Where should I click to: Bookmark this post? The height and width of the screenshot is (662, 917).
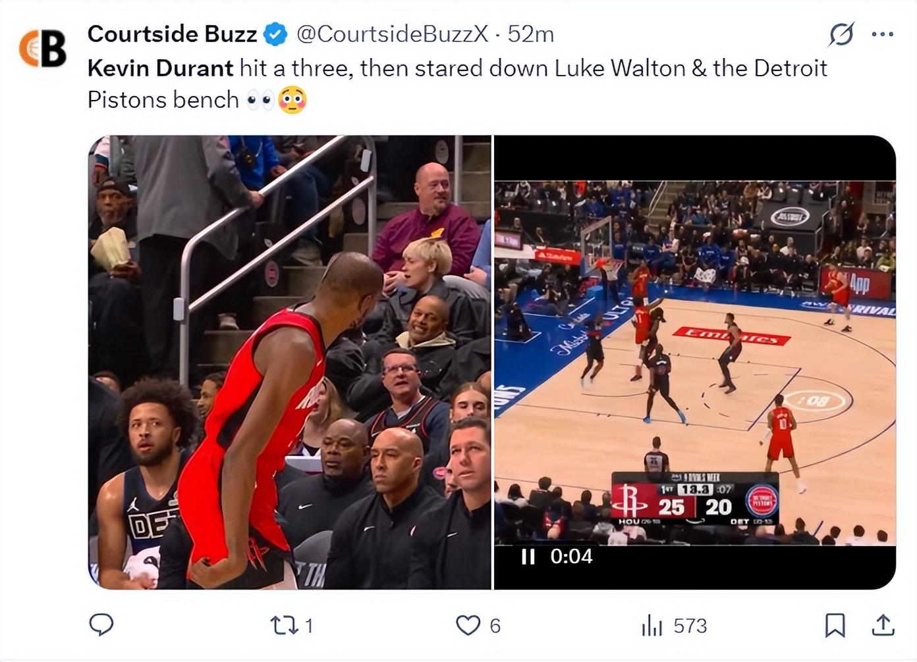(x=835, y=625)
